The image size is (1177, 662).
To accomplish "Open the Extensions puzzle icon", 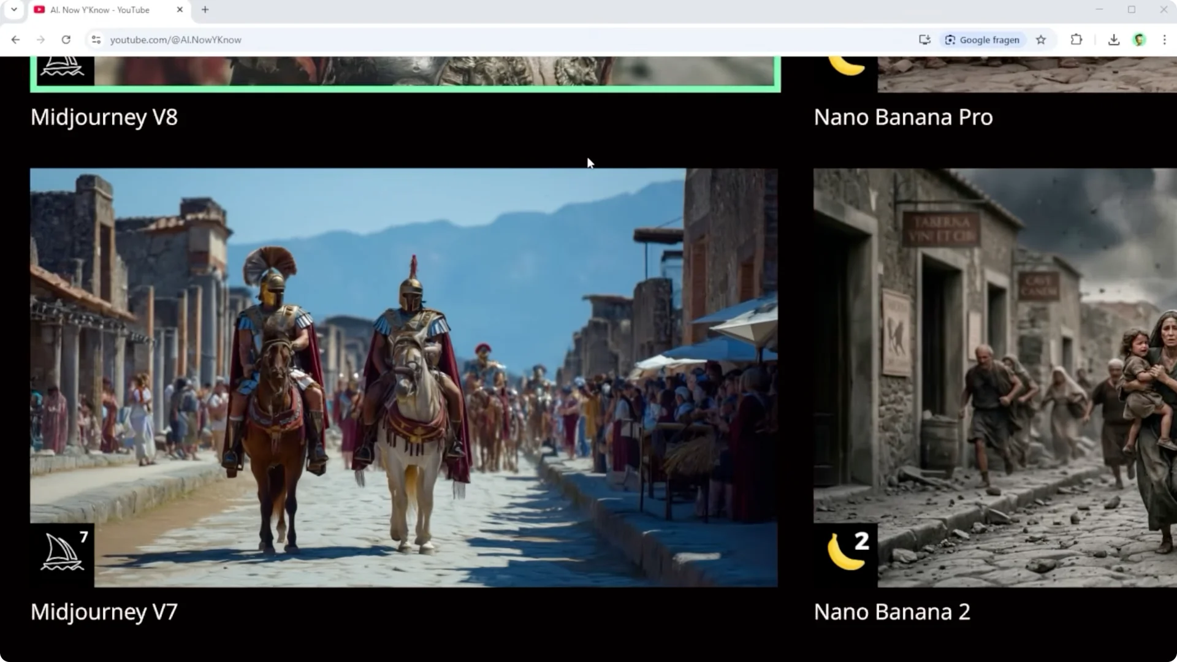I will (x=1076, y=40).
